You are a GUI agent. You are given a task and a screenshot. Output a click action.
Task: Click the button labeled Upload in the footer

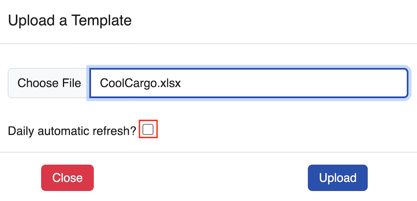coord(337,178)
